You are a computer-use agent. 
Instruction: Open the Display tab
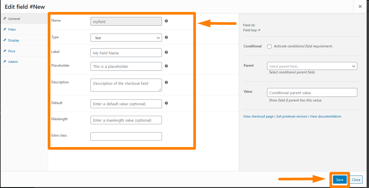point(24,40)
